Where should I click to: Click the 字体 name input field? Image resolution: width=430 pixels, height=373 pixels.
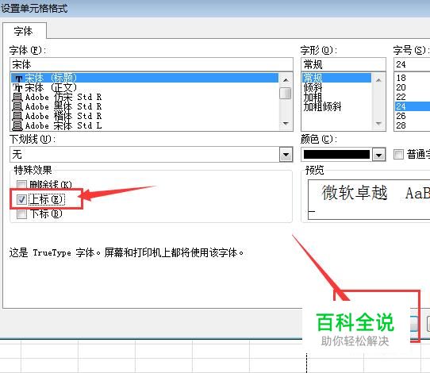152,65
